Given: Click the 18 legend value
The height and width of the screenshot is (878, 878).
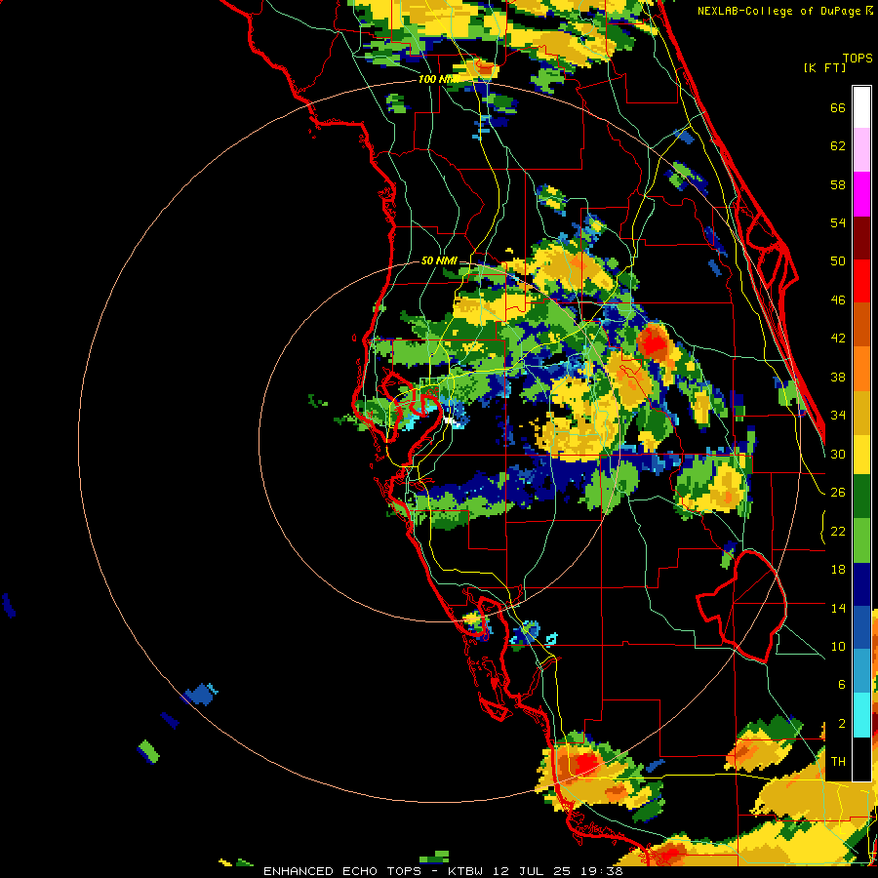Looking at the screenshot, I should (838, 570).
